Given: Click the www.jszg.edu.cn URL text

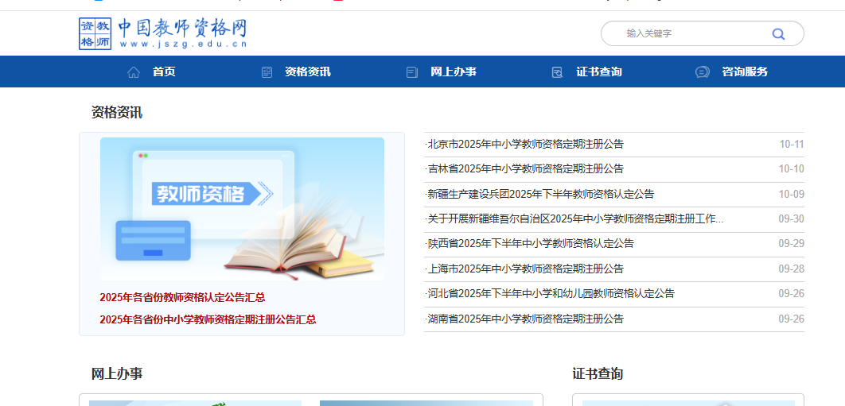Looking at the screenshot, I should click(183, 44).
